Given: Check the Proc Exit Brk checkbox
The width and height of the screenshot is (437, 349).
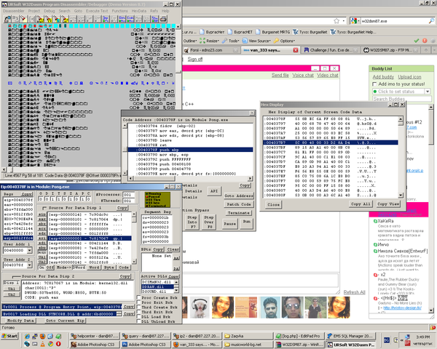Looking at the screenshot, I should click(138, 302).
